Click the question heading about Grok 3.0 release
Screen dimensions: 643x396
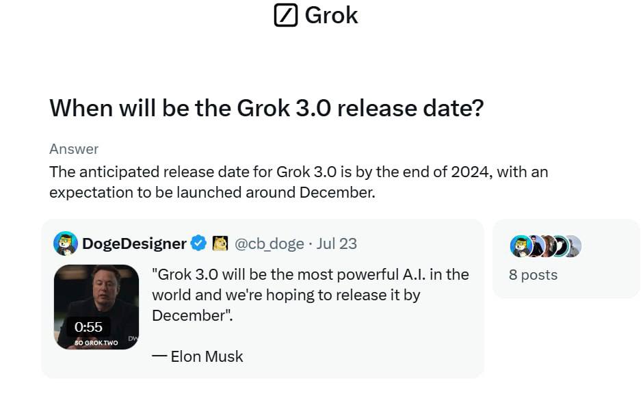(267, 108)
